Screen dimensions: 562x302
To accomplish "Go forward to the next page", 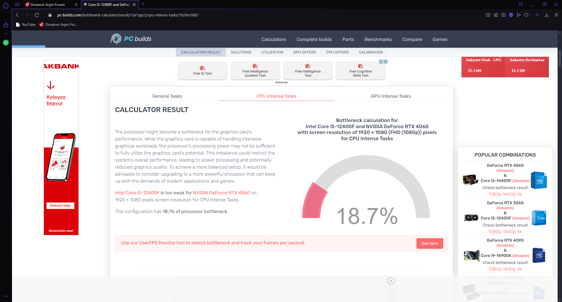I will tap(27, 15).
